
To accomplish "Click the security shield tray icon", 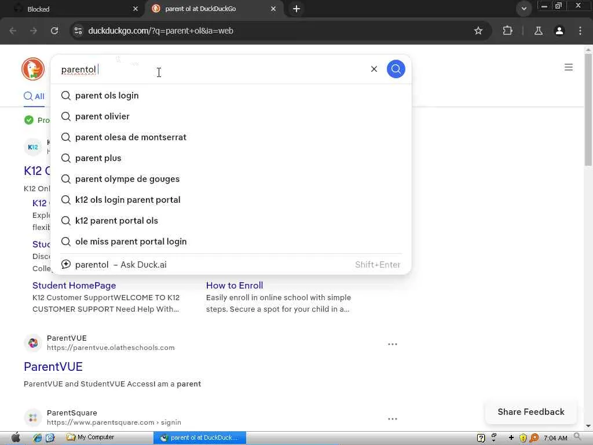I will pos(523,438).
